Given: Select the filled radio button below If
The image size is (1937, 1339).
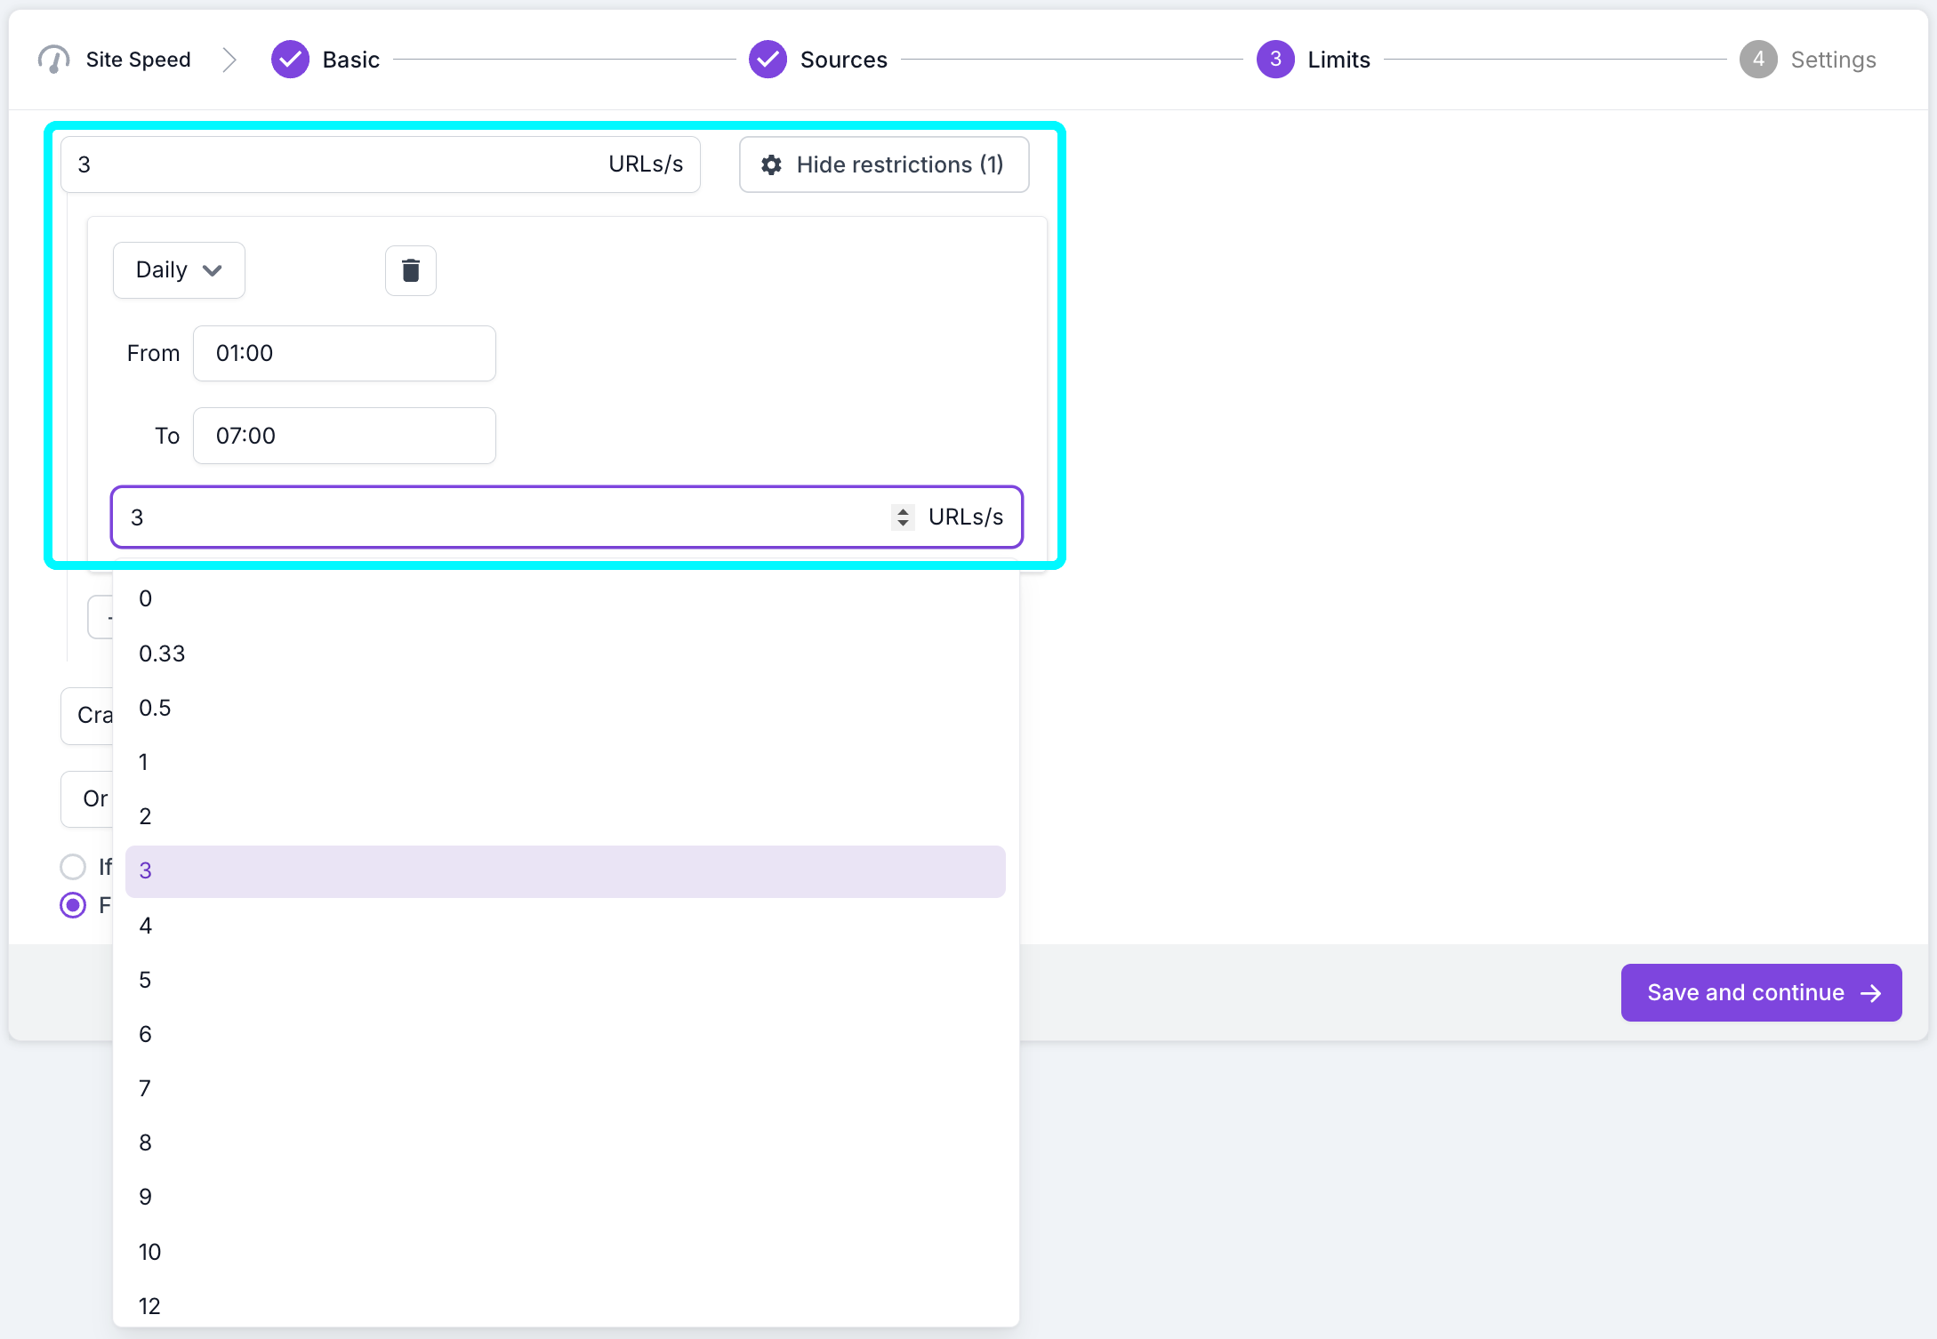Looking at the screenshot, I should [x=73, y=905].
